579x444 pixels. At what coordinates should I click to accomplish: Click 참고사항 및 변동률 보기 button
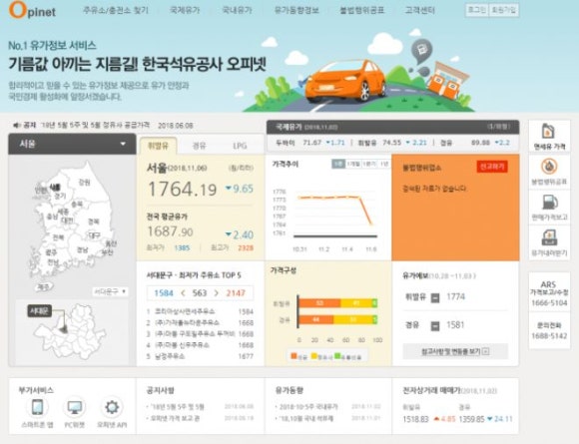455,351
